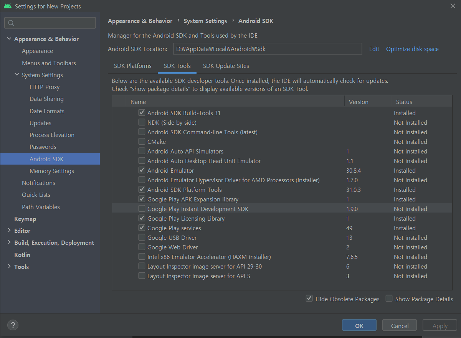The image size is (461, 338).
Task: Enable Android SDK Command-line Tools (latest)
Action: (142, 132)
